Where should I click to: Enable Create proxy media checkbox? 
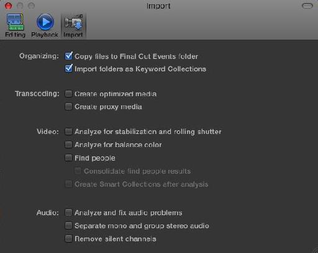68,107
